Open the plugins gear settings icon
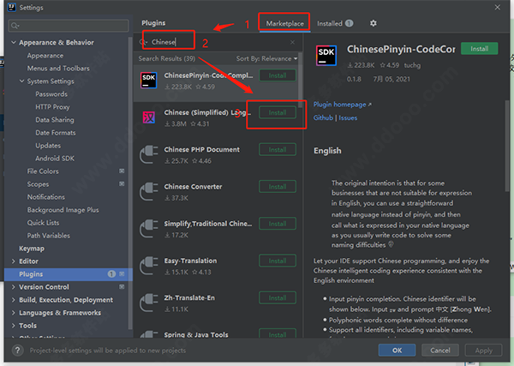The image size is (514, 366). tap(373, 23)
